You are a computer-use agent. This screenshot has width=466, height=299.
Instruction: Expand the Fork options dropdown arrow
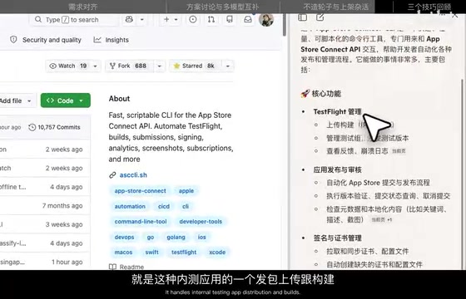point(159,66)
